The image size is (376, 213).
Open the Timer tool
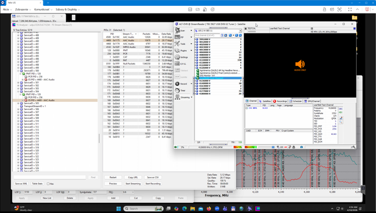tap(180, 91)
